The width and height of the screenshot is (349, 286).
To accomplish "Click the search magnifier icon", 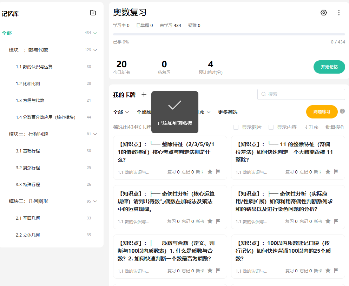I will tap(264, 94).
